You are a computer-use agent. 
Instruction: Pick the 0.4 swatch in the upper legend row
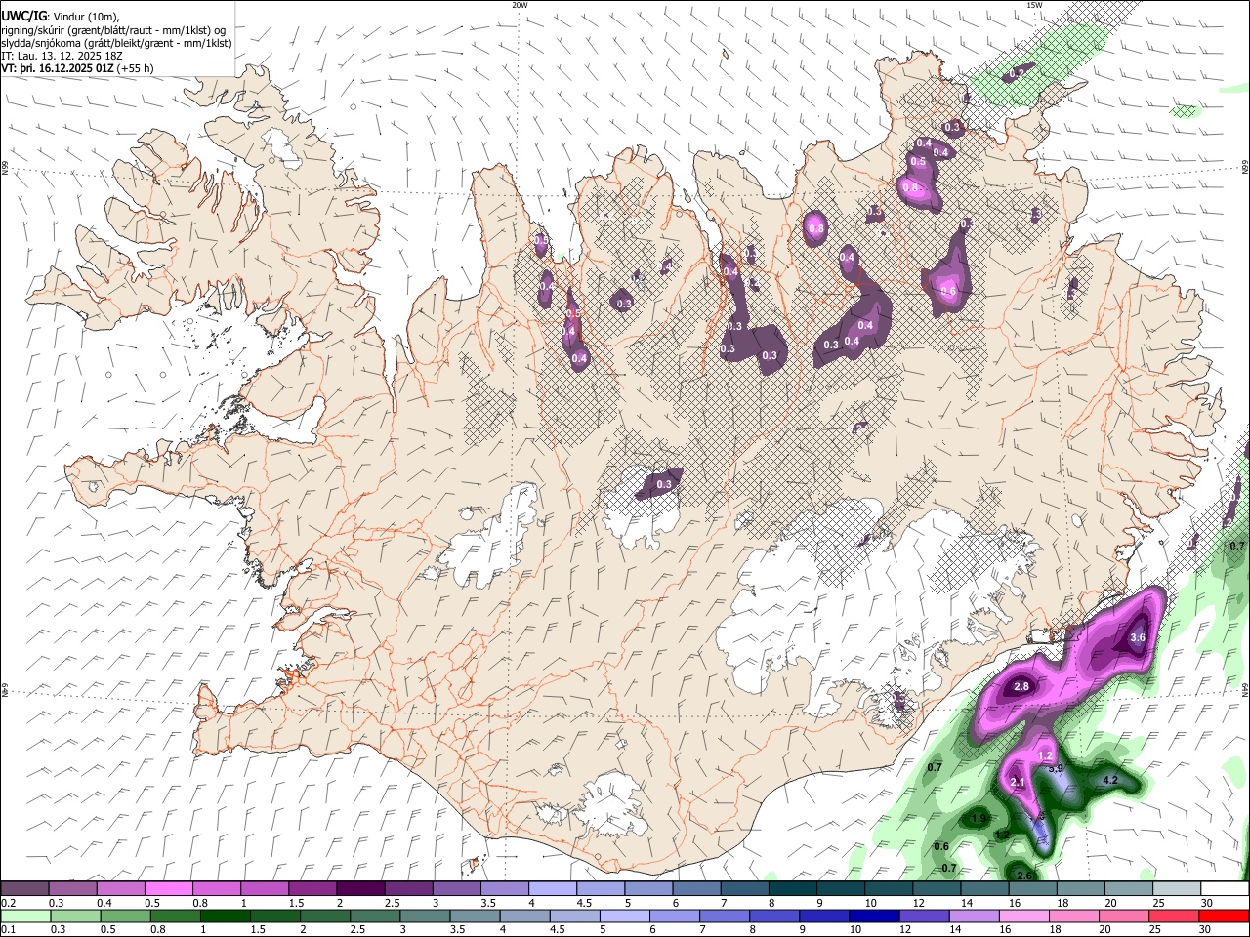coord(120,888)
